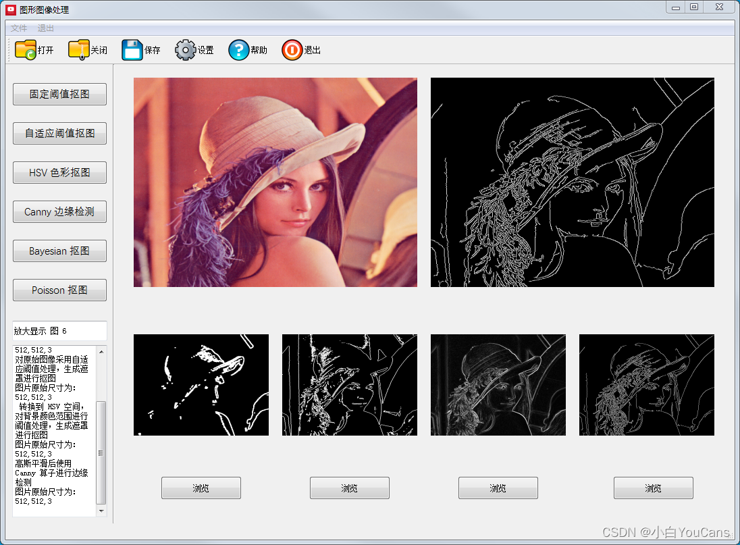This screenshot has width=740, height=545.
Task: Click the HSV 色彩抠图 button
Action: pos(59,173)
